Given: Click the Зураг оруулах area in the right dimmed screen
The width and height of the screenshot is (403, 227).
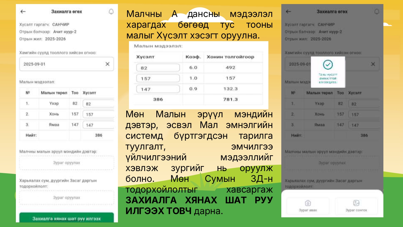Looking at the screenshot, I should (332, 163).
